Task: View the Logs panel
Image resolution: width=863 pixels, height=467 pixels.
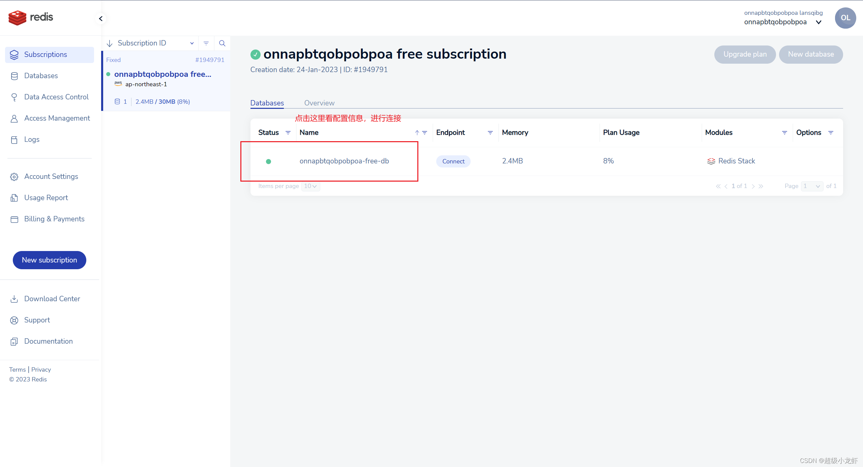Action: 32,139
